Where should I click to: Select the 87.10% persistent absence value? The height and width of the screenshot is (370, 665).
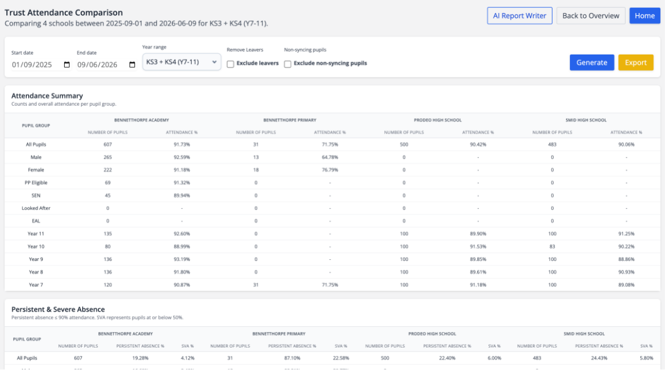click(292, 358)
